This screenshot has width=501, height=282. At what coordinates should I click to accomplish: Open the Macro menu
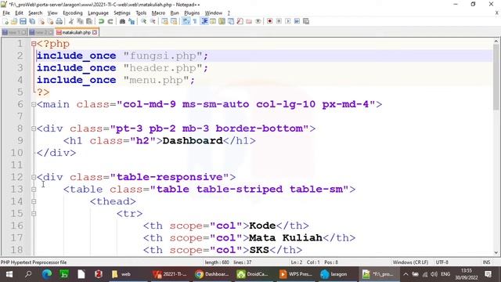click(x=158, y=13)
